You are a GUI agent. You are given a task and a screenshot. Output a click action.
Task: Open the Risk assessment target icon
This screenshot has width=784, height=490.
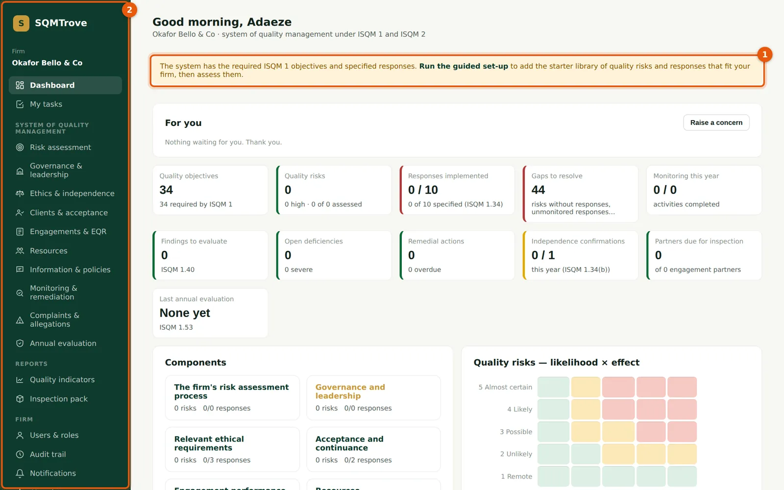click(x=20, y=147)
